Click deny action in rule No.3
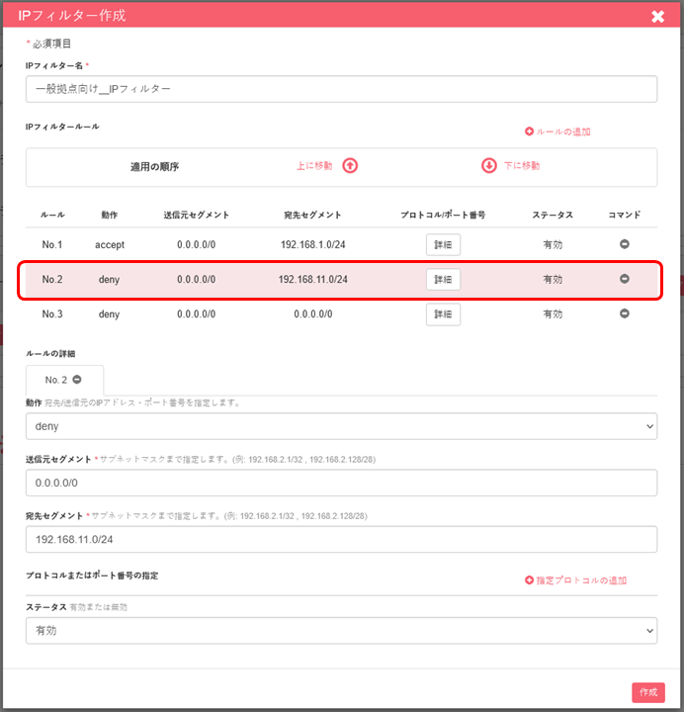 point(110,314)
